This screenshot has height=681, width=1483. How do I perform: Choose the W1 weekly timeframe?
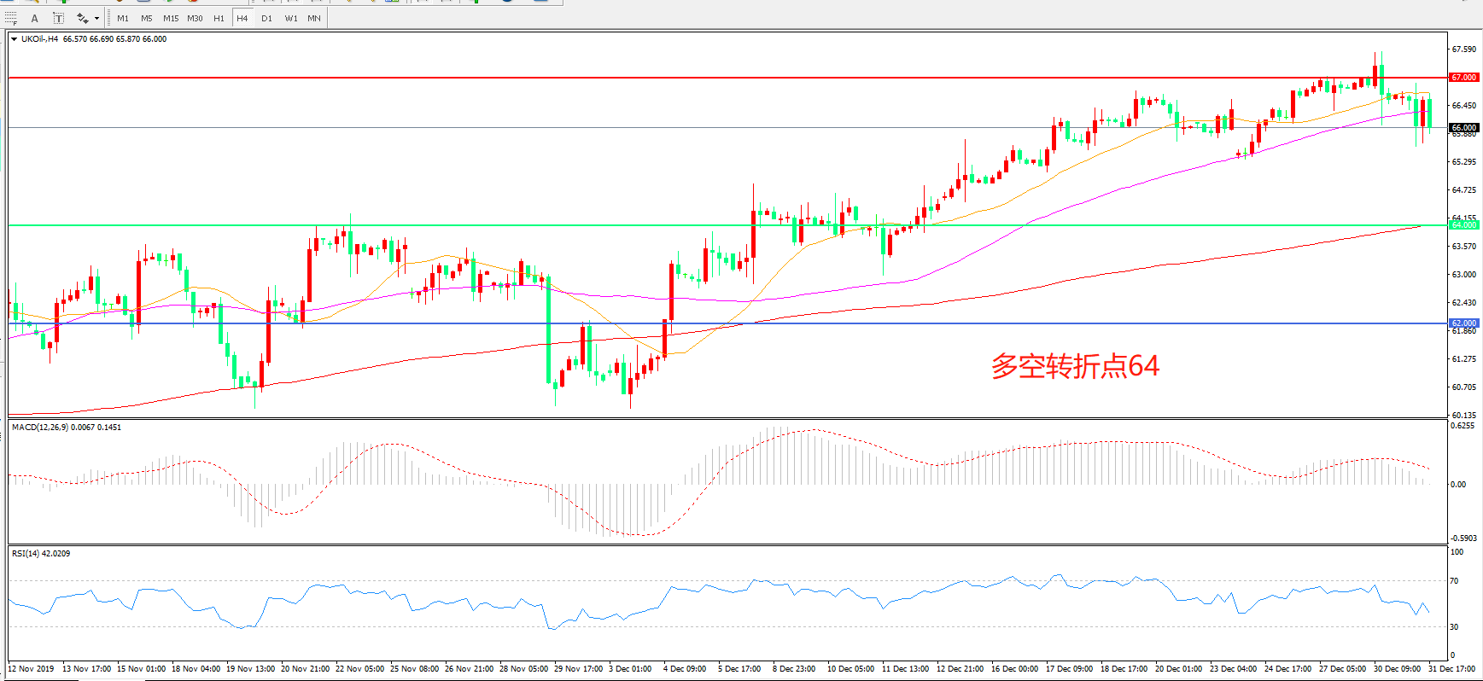[x=291, y=18]
